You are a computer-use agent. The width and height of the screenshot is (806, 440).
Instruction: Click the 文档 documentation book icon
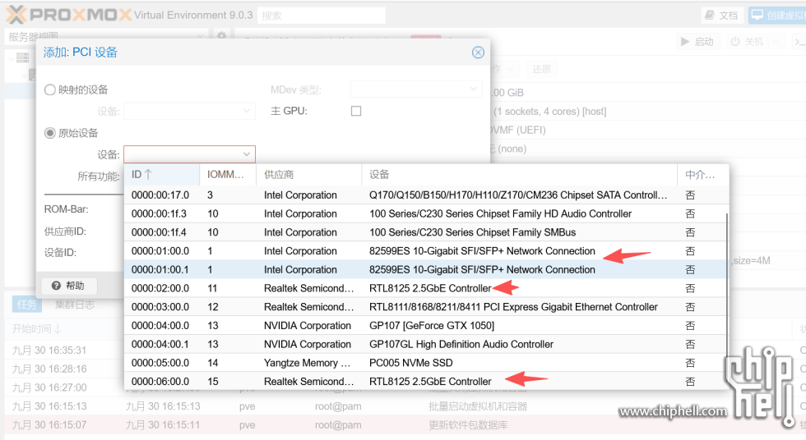pos(710,16)
